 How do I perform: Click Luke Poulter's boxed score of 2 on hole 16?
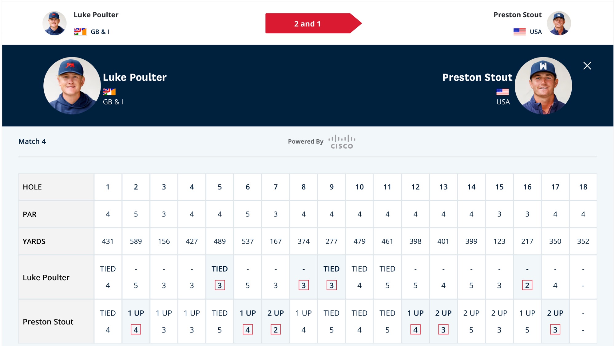[527, 285]
